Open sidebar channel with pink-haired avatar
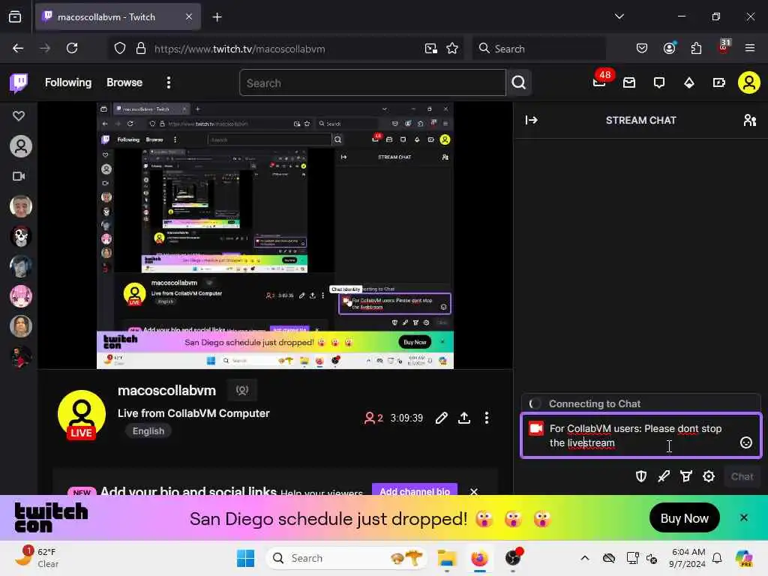 20,296
